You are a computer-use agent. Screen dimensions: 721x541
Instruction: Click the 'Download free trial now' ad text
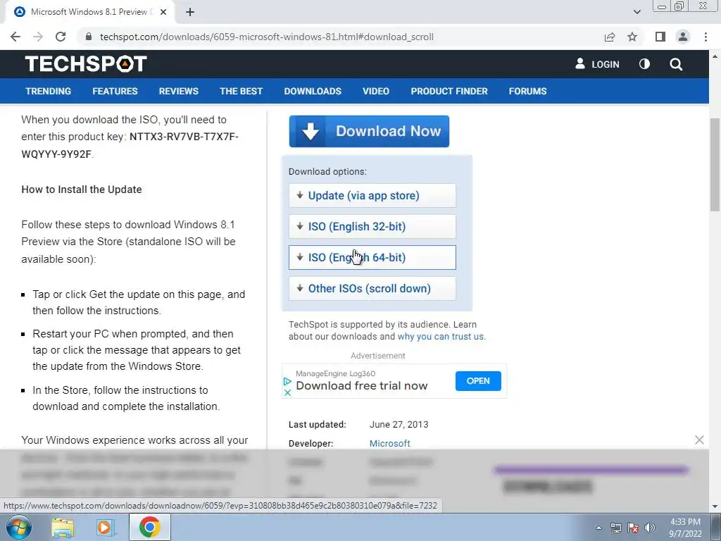(361, 385)
